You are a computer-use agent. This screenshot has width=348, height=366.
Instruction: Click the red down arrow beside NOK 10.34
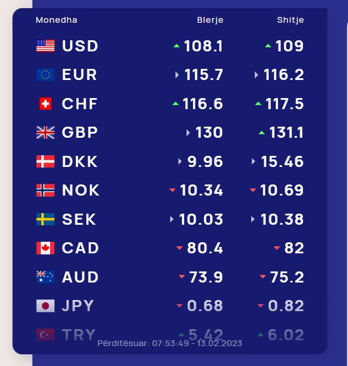pyautogui.click(x=173, y=190)
